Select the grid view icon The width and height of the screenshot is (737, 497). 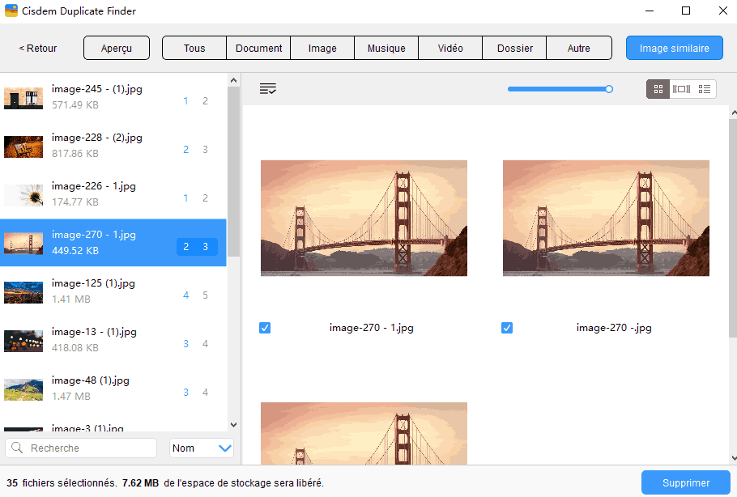[x=657, y=89]
